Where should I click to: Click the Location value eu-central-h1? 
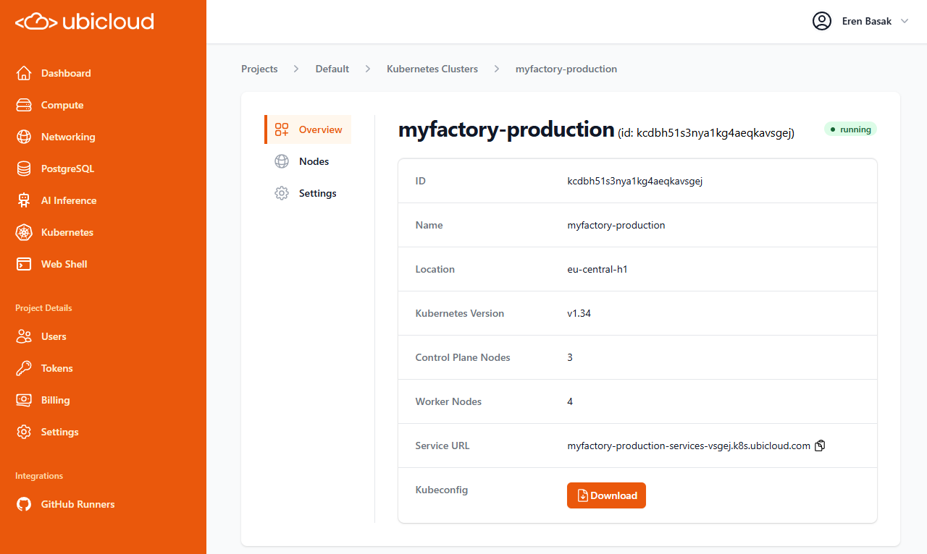coord(597,269)
